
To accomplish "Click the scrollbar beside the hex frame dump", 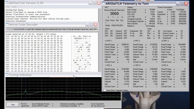I will pos(100,52).
